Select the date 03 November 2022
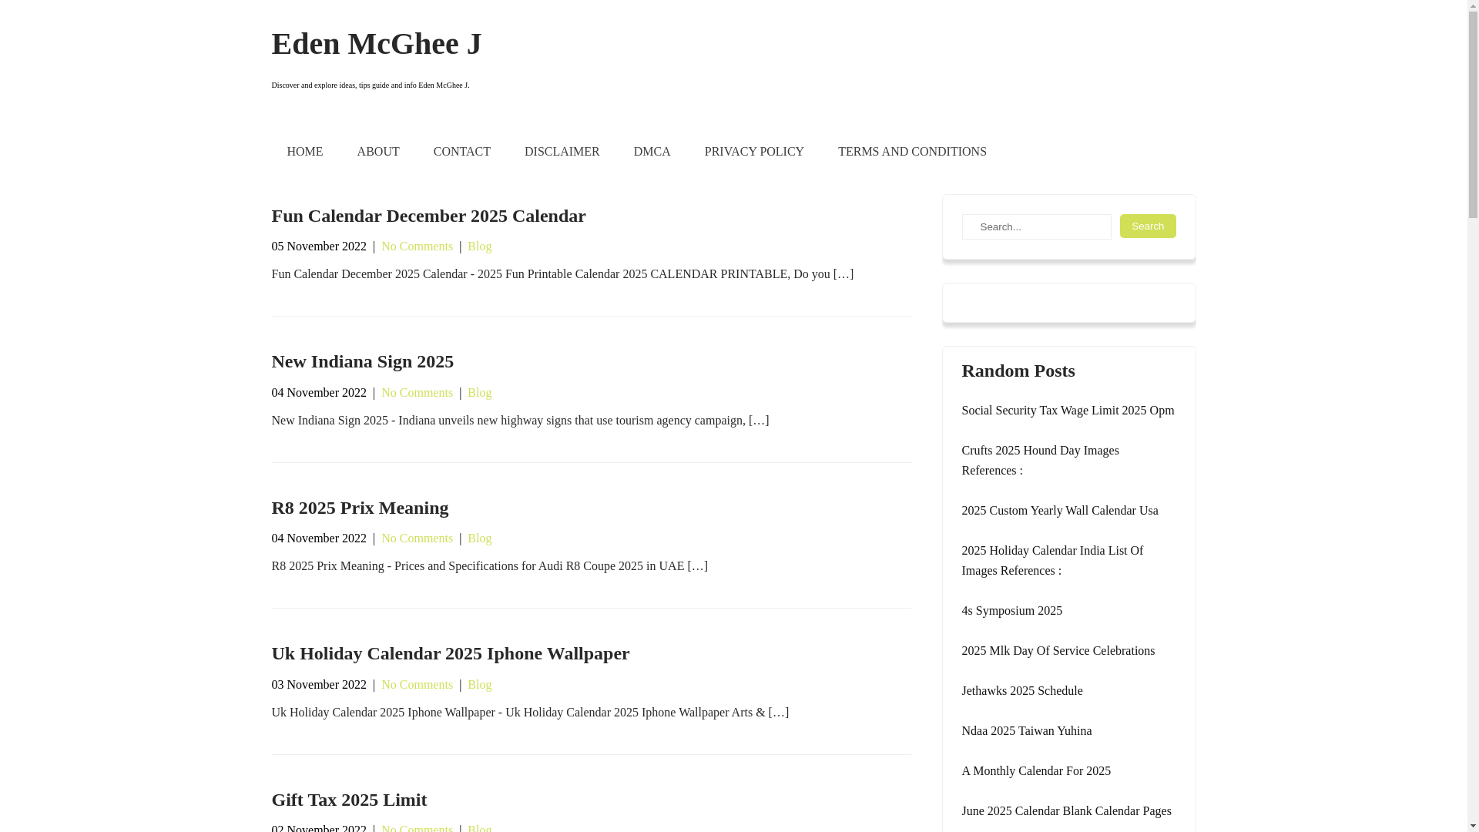This screenshot has height=832, width=1479. 319,685
